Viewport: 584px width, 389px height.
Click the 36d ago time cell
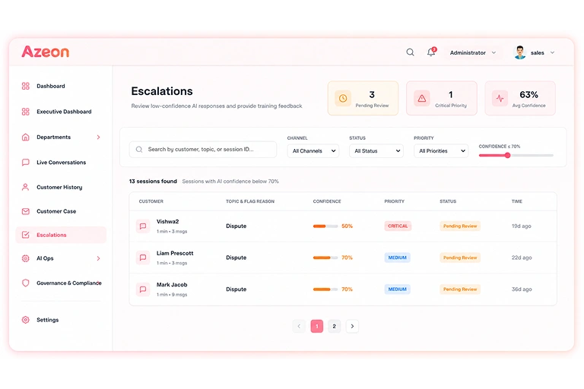point(522,289)
